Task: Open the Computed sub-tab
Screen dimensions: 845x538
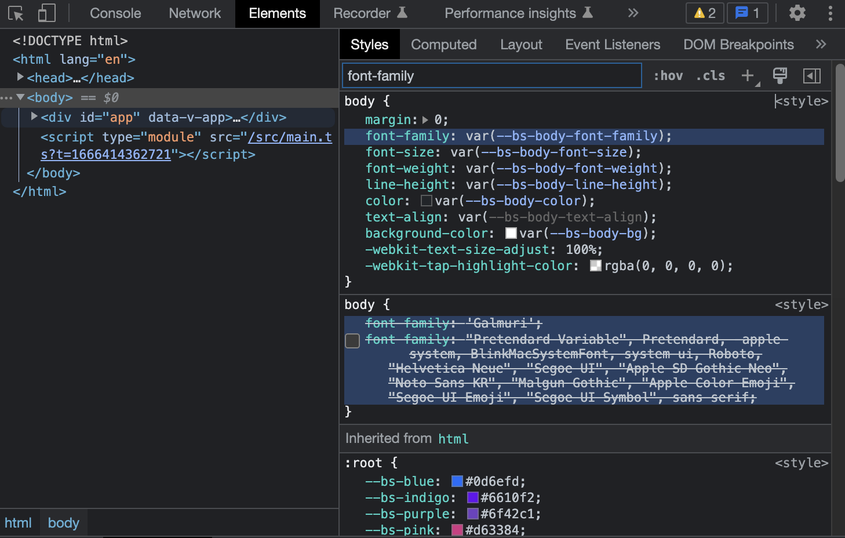Action: tap(443, 45)
